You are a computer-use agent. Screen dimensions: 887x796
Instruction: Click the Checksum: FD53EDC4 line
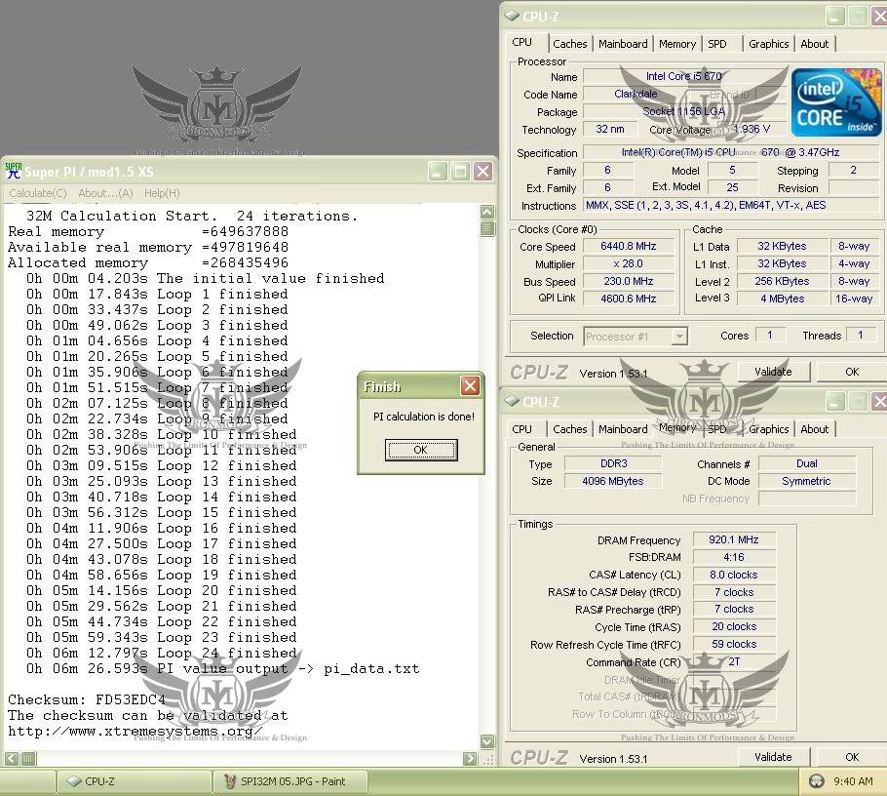pos(87,699)
